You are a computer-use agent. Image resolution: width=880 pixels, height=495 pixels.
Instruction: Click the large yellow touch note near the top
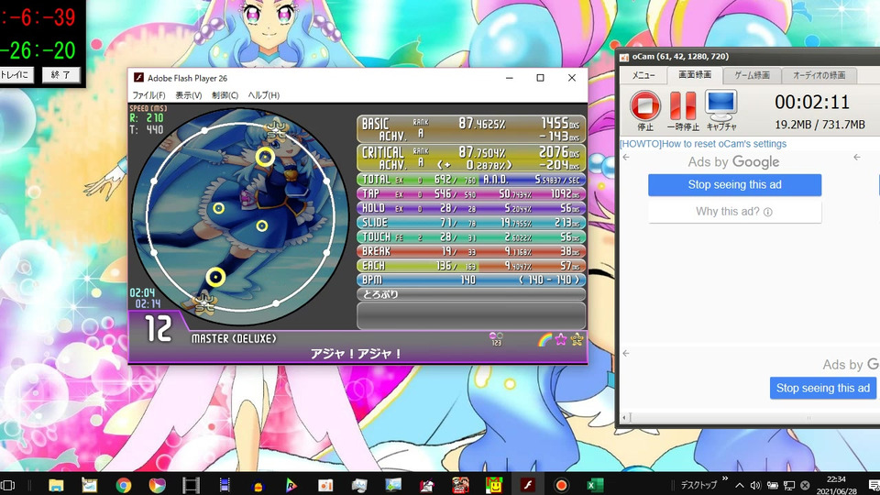266,157
